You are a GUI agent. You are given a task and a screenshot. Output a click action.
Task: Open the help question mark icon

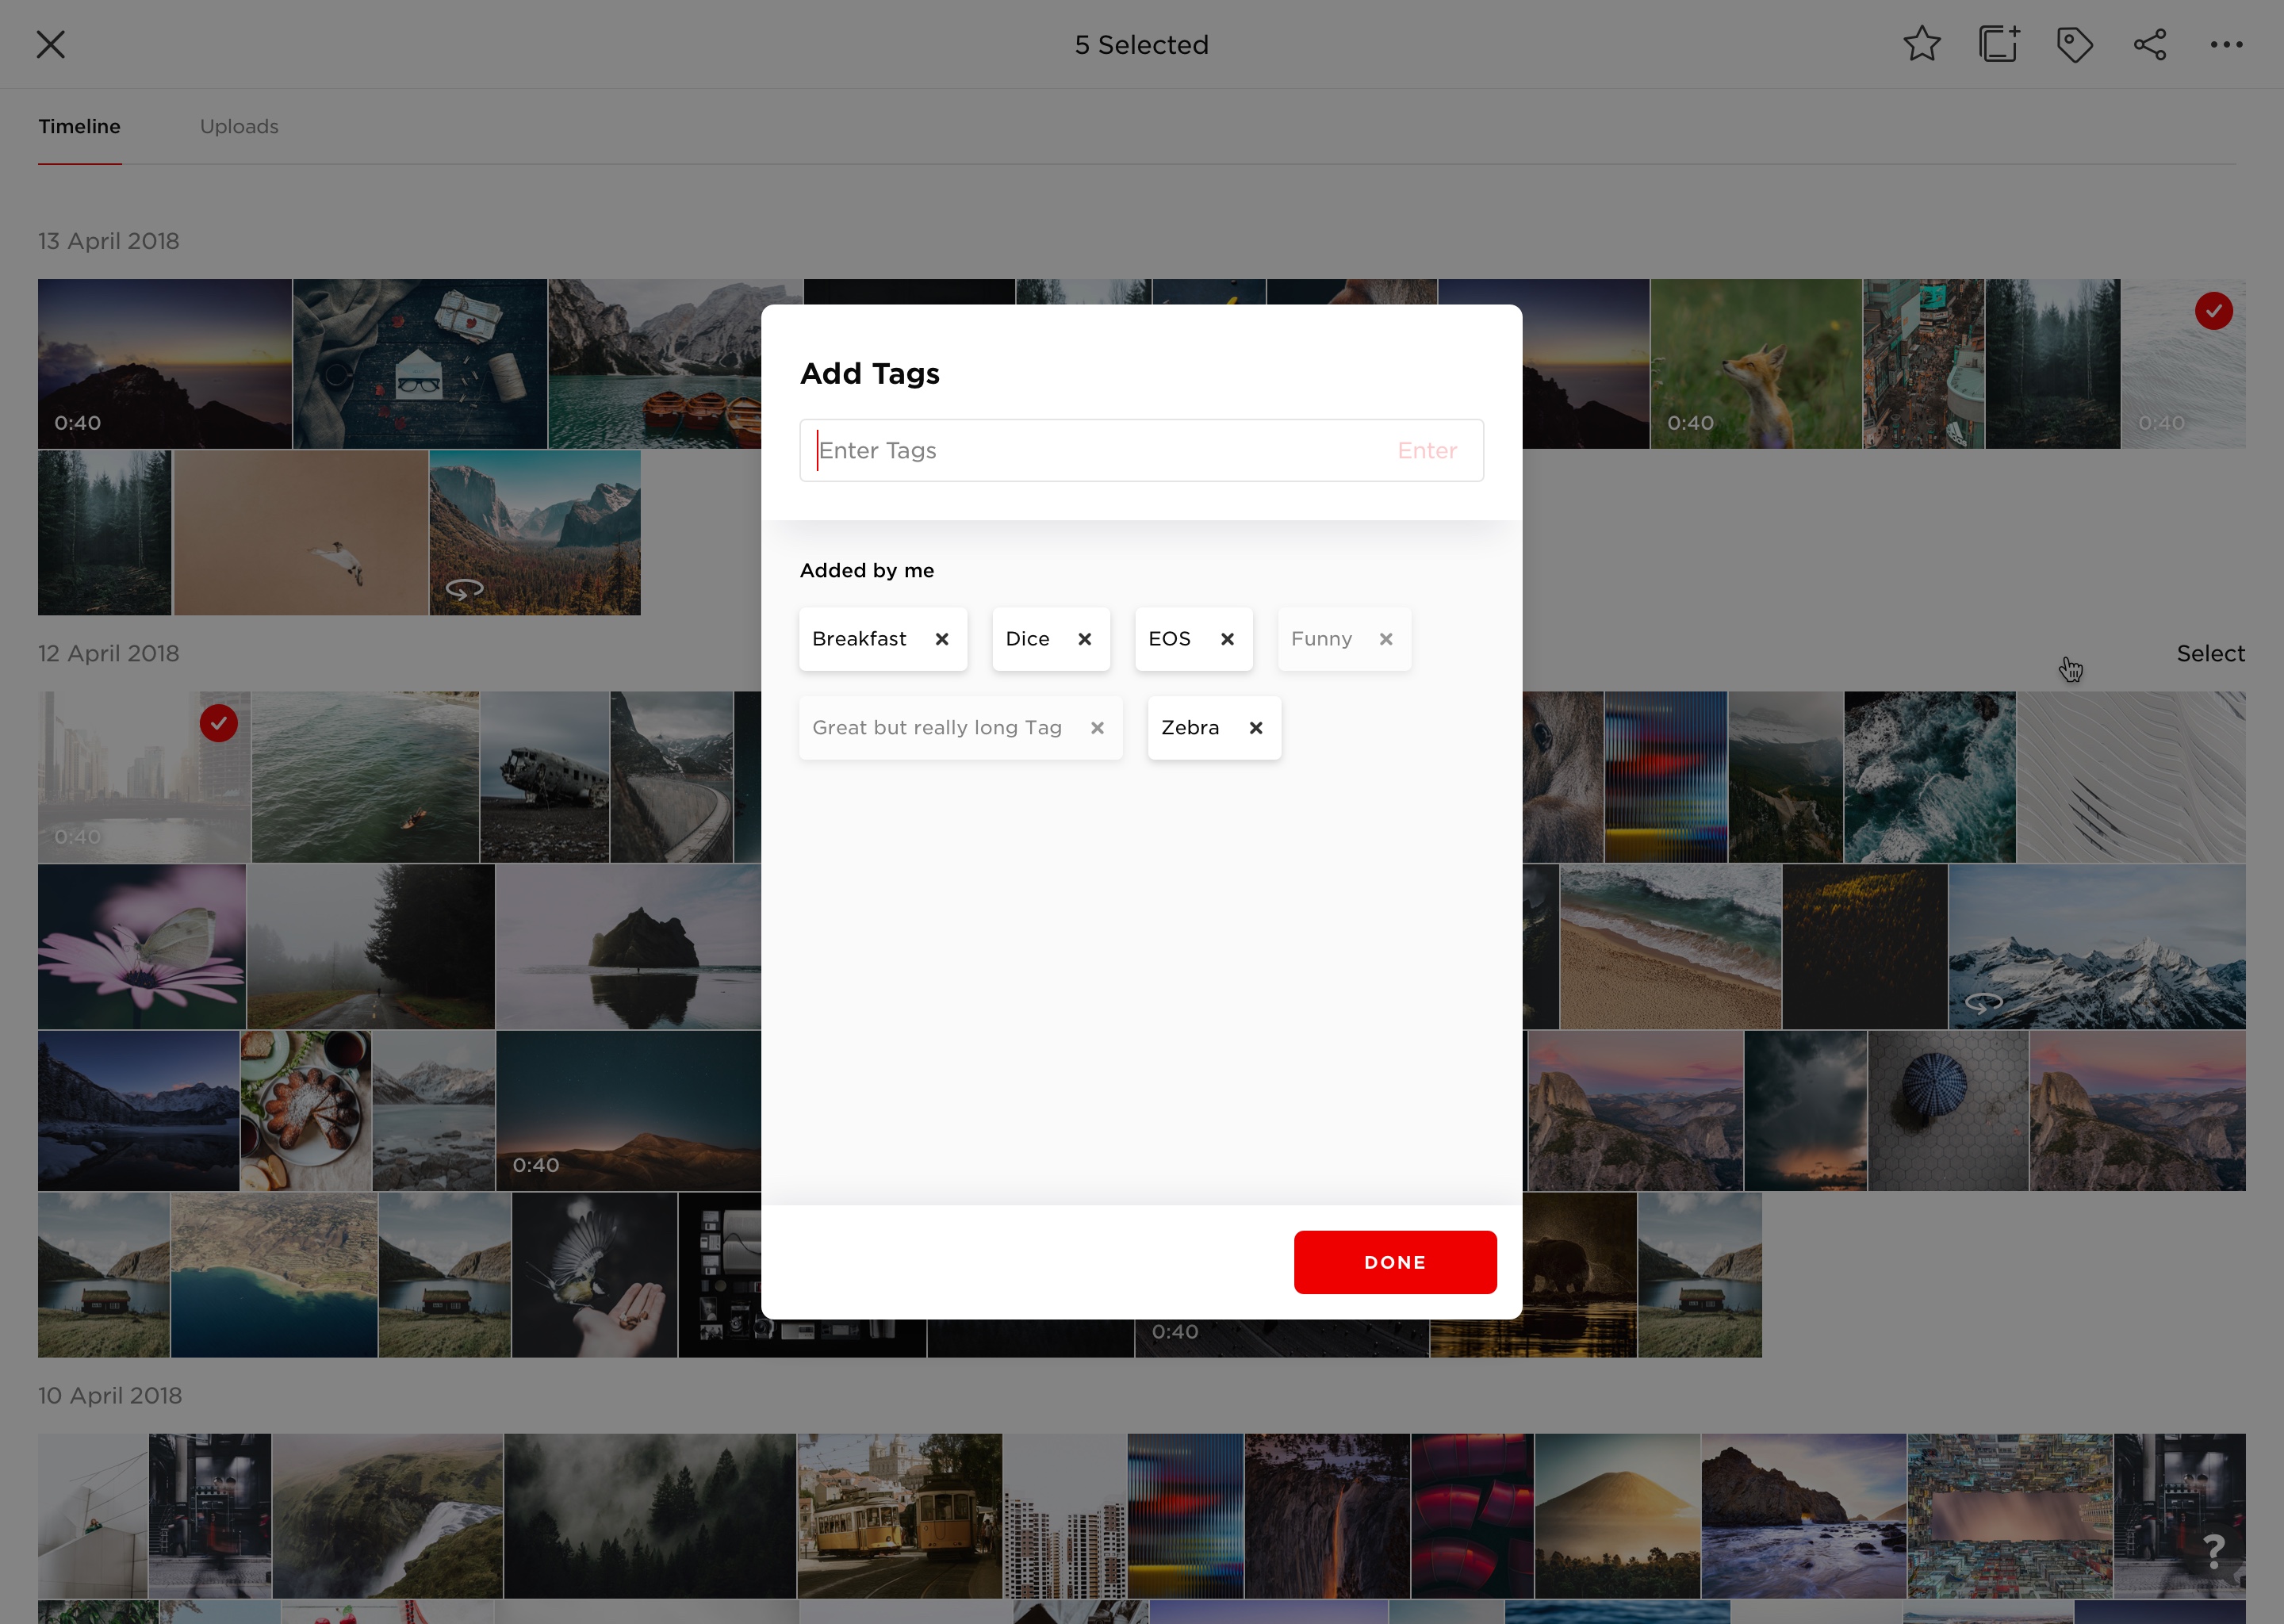coord(2214,1551)
